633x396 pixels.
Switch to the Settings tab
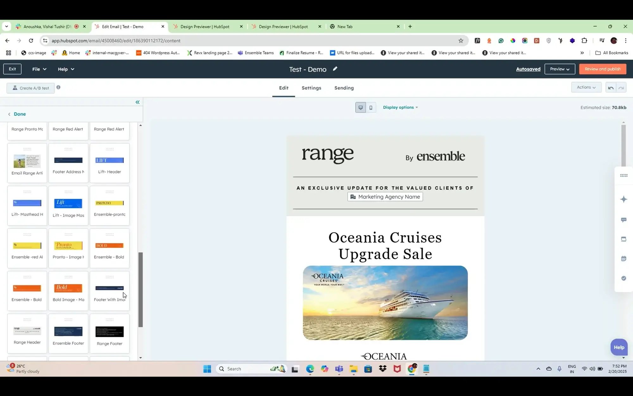311,88
